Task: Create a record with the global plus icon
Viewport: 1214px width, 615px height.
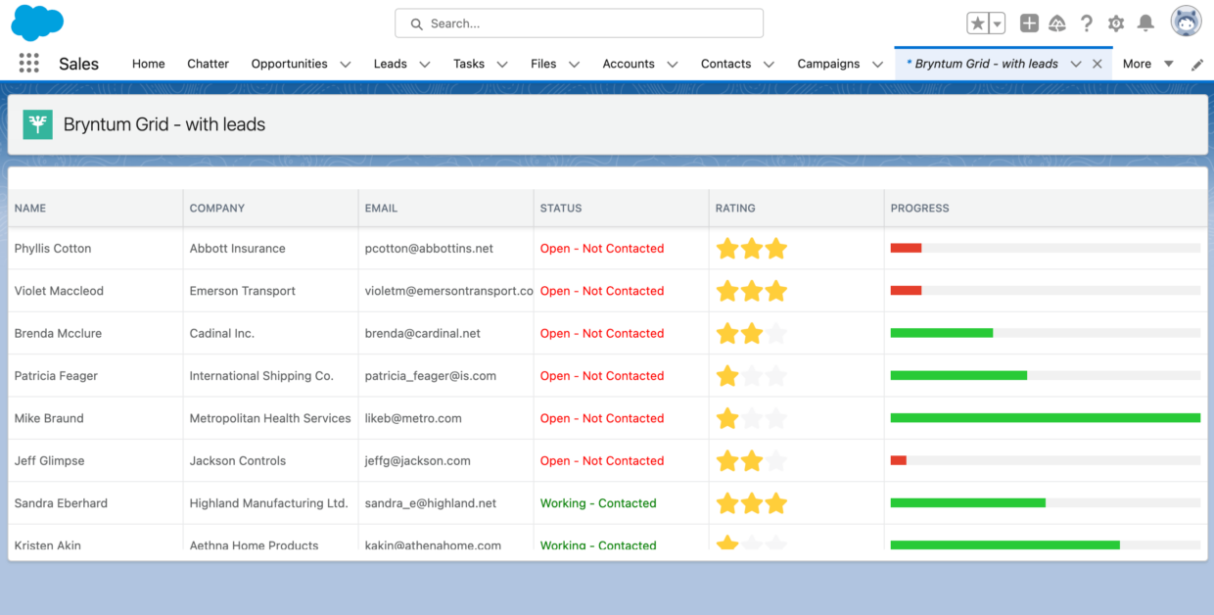Action: click(1029, 24)
